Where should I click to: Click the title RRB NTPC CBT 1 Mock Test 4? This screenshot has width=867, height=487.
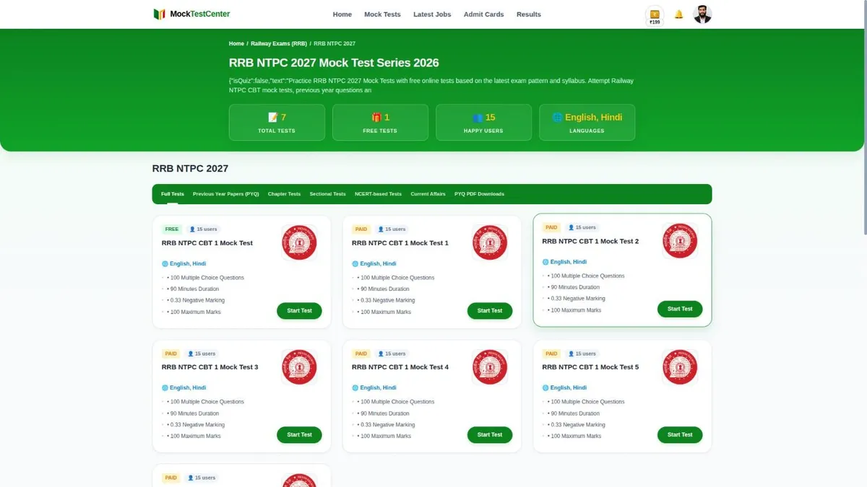click(400, 367)
